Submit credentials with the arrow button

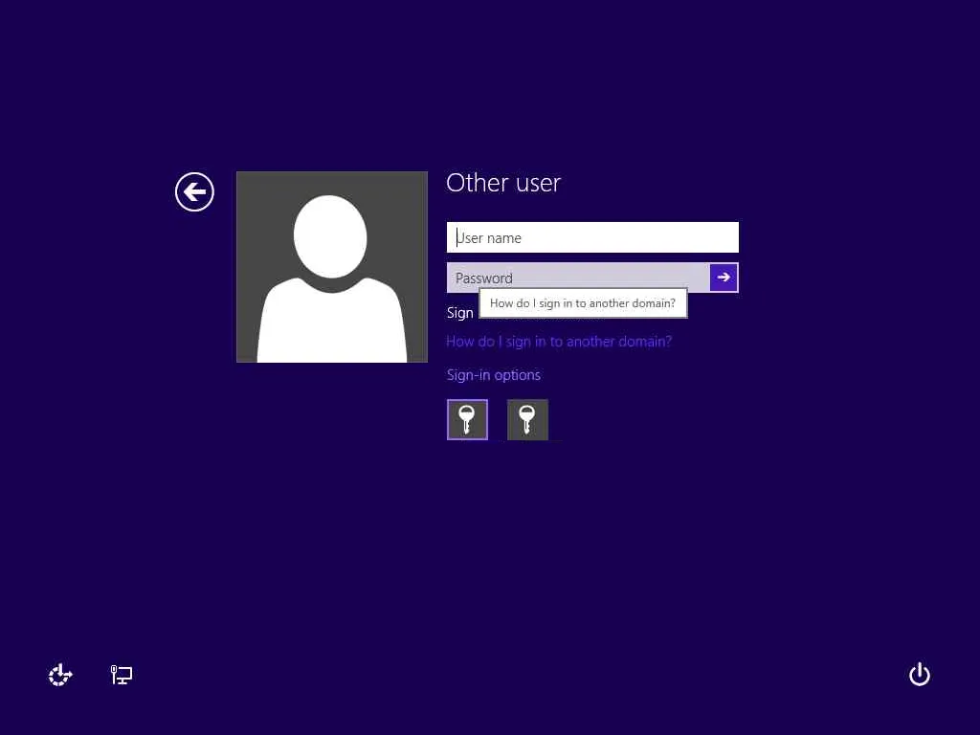click(x=724, y=278)
